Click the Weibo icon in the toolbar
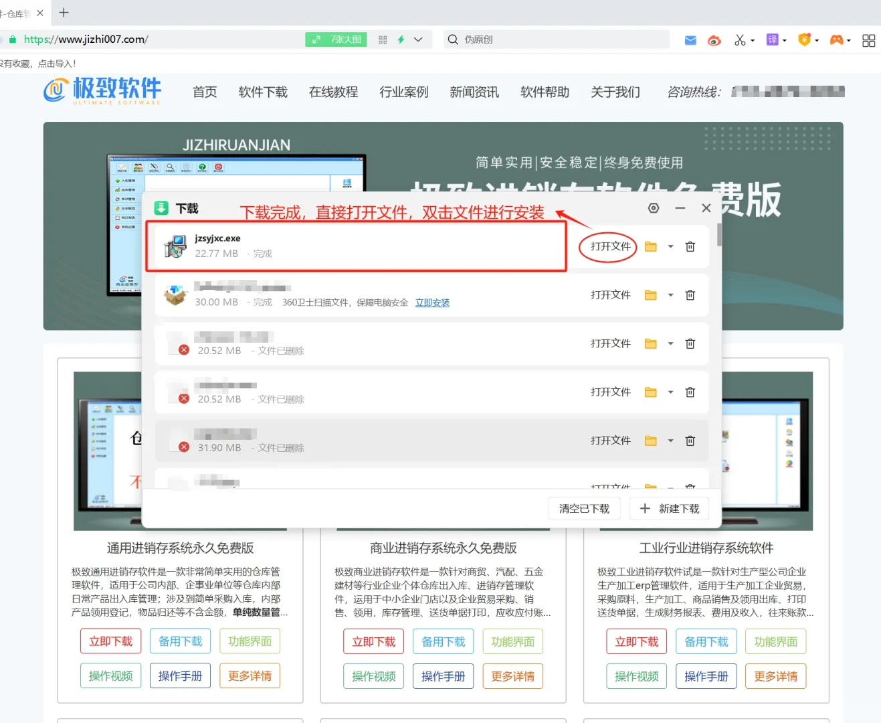Screen dimensions: 881x723 pyautogui.click(x=714, y=39)
